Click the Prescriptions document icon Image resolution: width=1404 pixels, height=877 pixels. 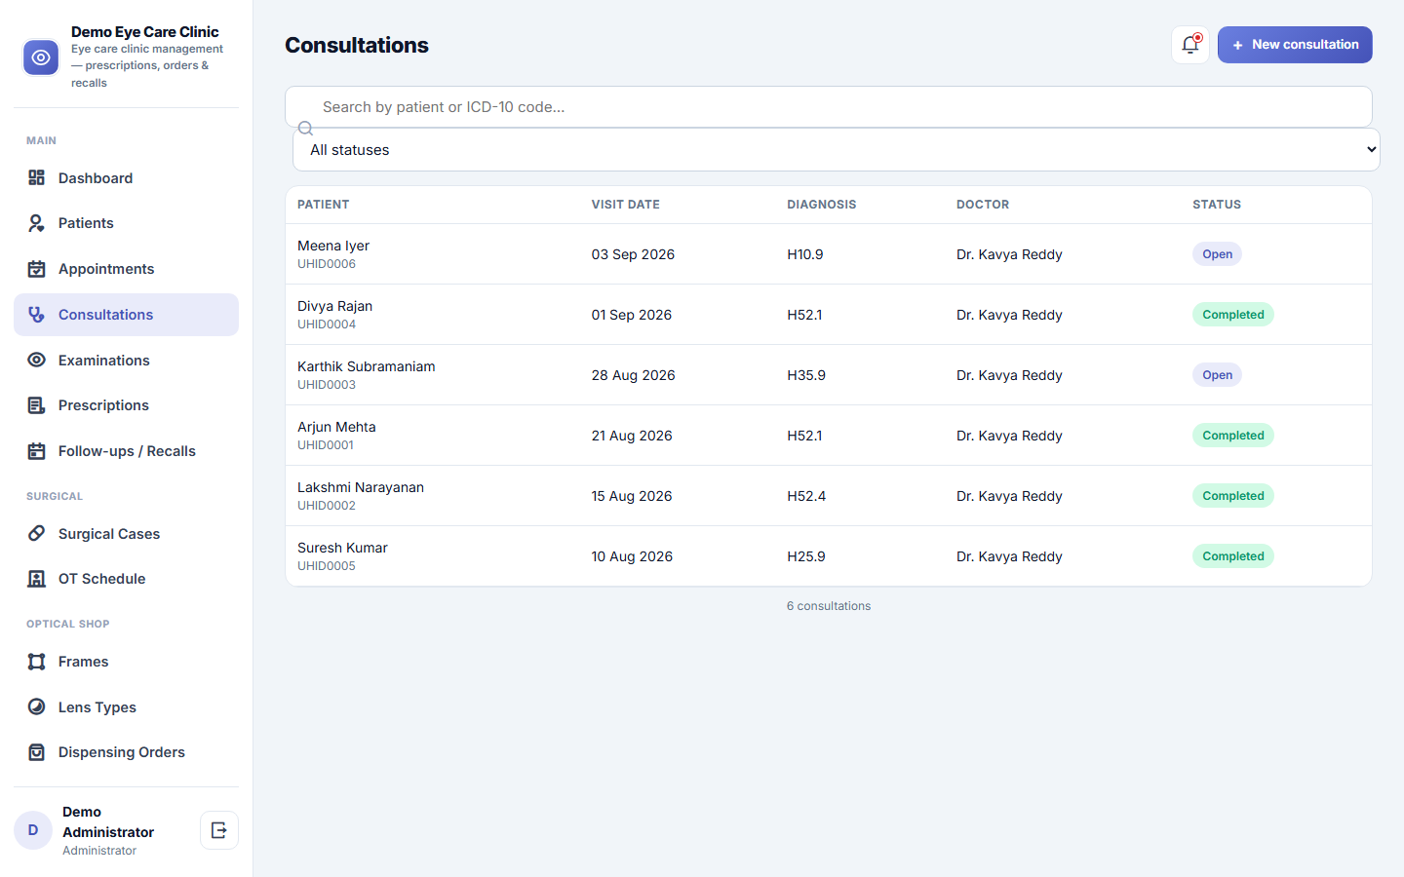click(37, 405)
